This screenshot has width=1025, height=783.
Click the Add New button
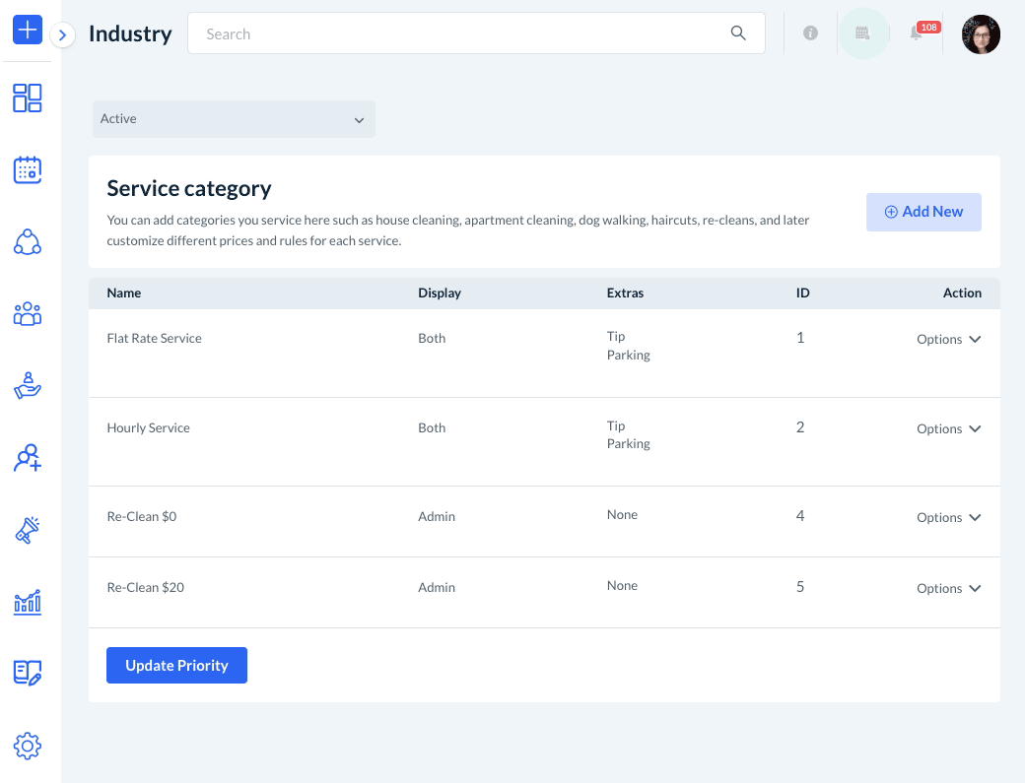(923, 212)
